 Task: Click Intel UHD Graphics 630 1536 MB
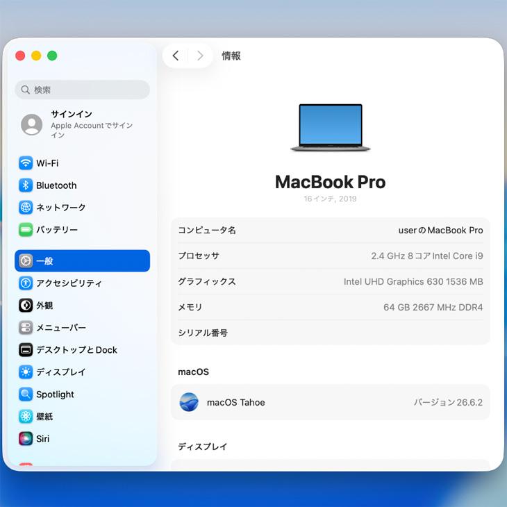tap(413, 282)
